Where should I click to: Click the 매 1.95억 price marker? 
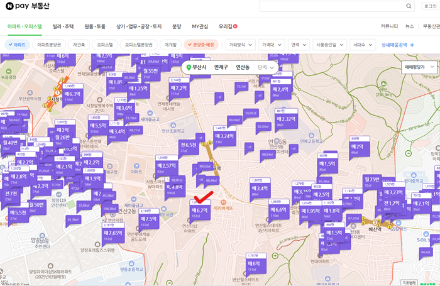(x=310, y=211)
